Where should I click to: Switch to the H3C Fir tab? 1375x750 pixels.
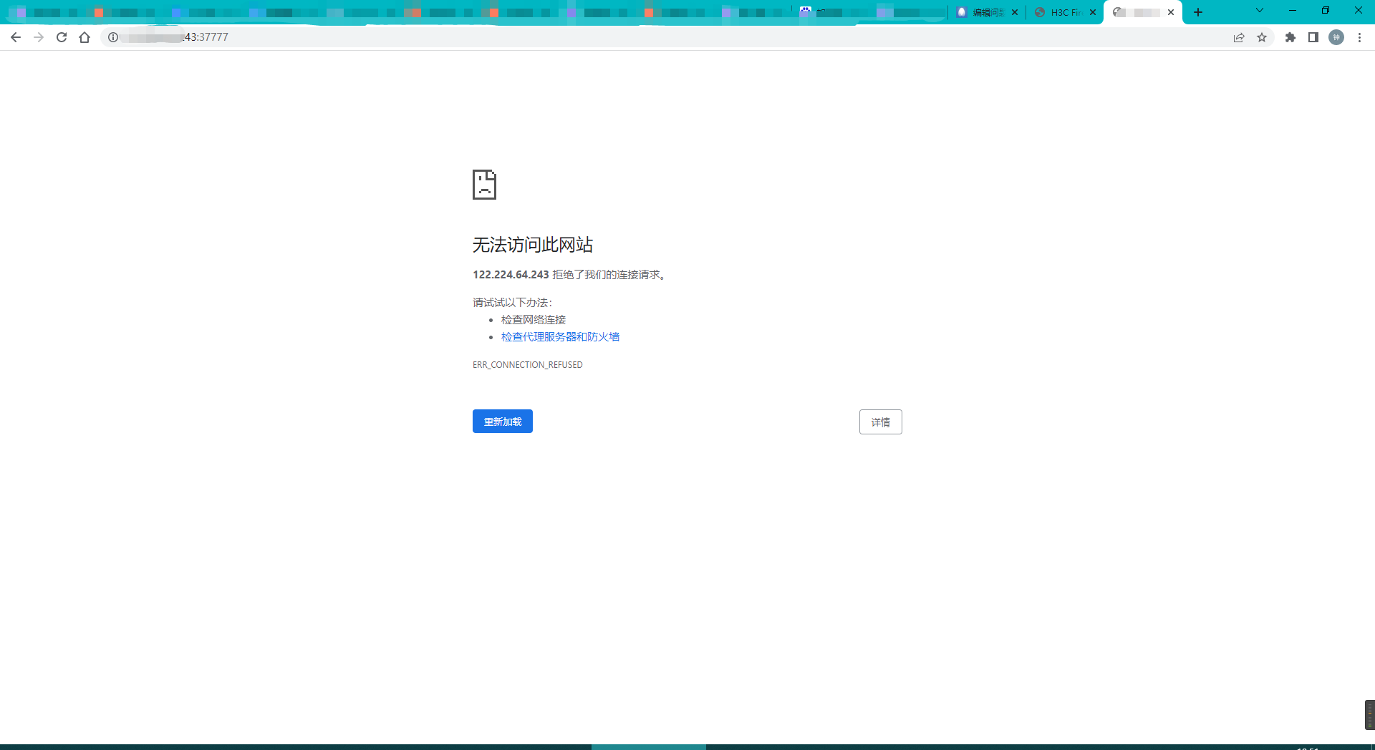1065,12
